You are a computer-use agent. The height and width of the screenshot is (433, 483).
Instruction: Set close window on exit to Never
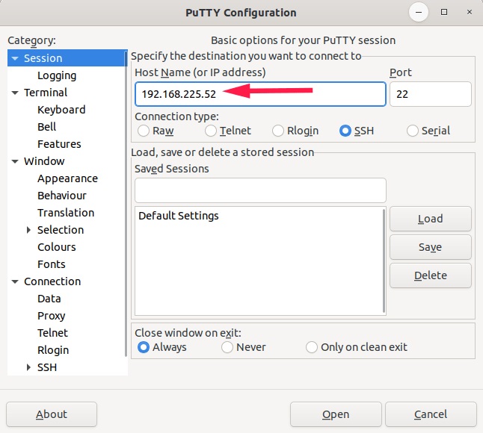(x=227, y=347)
